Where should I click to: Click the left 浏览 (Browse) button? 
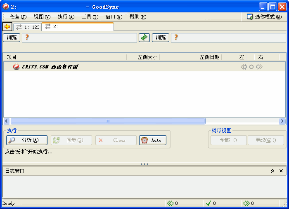(12, 38)
